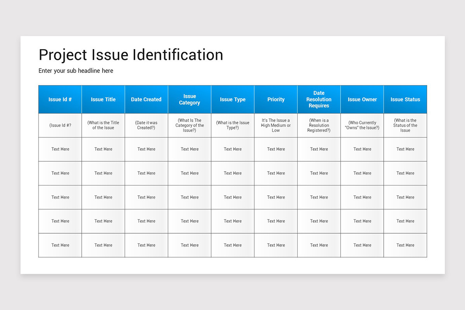Select the 'Issue Owner' column header

[x=362, y=99]
